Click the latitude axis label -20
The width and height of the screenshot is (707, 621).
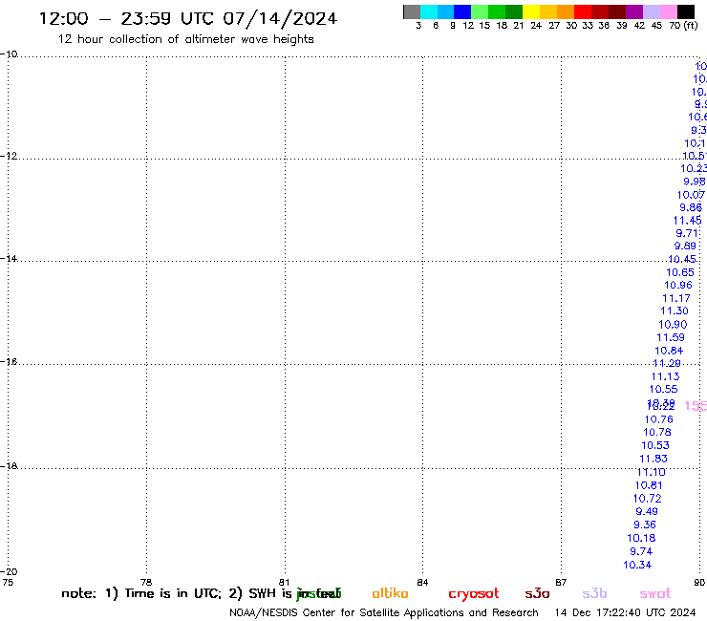9,571
